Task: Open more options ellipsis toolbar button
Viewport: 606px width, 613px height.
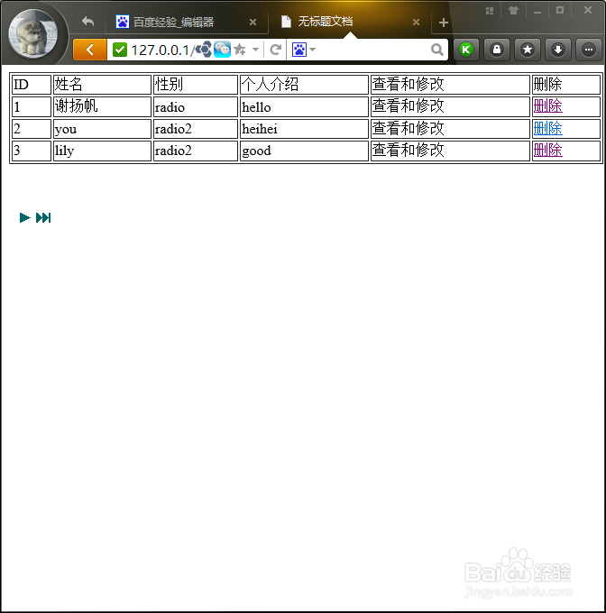Action: (588, 50)
